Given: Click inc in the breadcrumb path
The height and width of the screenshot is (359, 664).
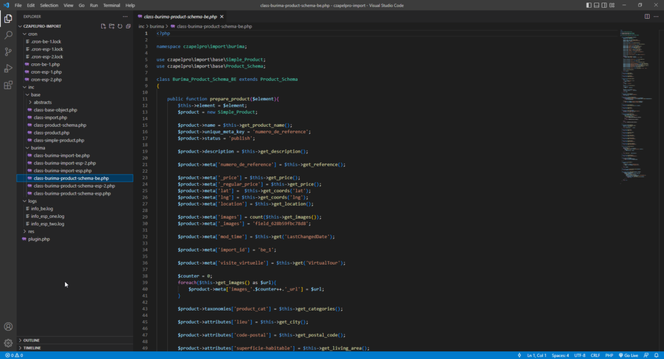Looking at the screenshot, I should 141,26.
